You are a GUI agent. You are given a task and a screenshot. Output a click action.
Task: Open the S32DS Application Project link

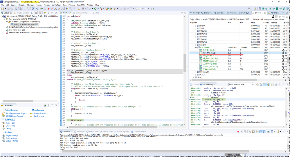click(x=16, y=113)
